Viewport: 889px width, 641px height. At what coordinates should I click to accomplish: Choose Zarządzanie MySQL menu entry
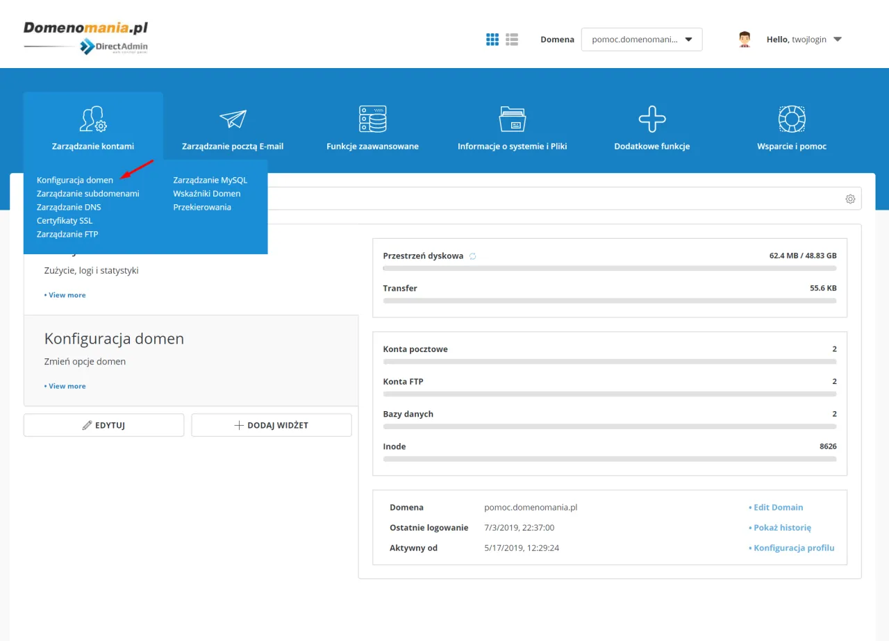point(209,179)
